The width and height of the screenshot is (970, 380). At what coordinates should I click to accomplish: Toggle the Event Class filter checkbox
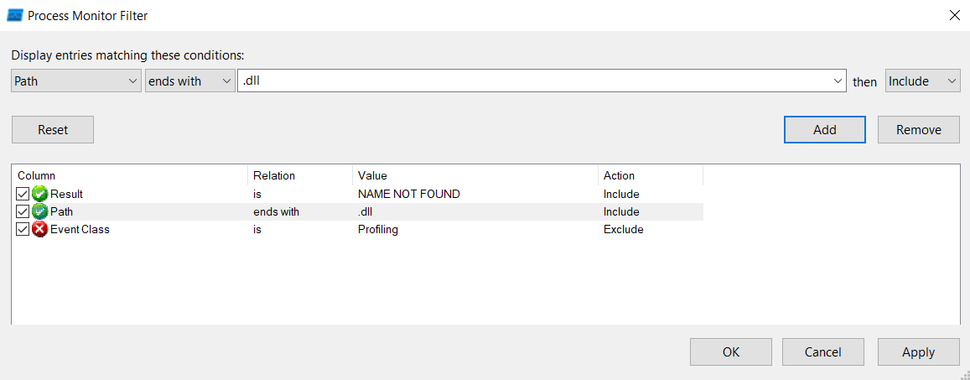23,229
